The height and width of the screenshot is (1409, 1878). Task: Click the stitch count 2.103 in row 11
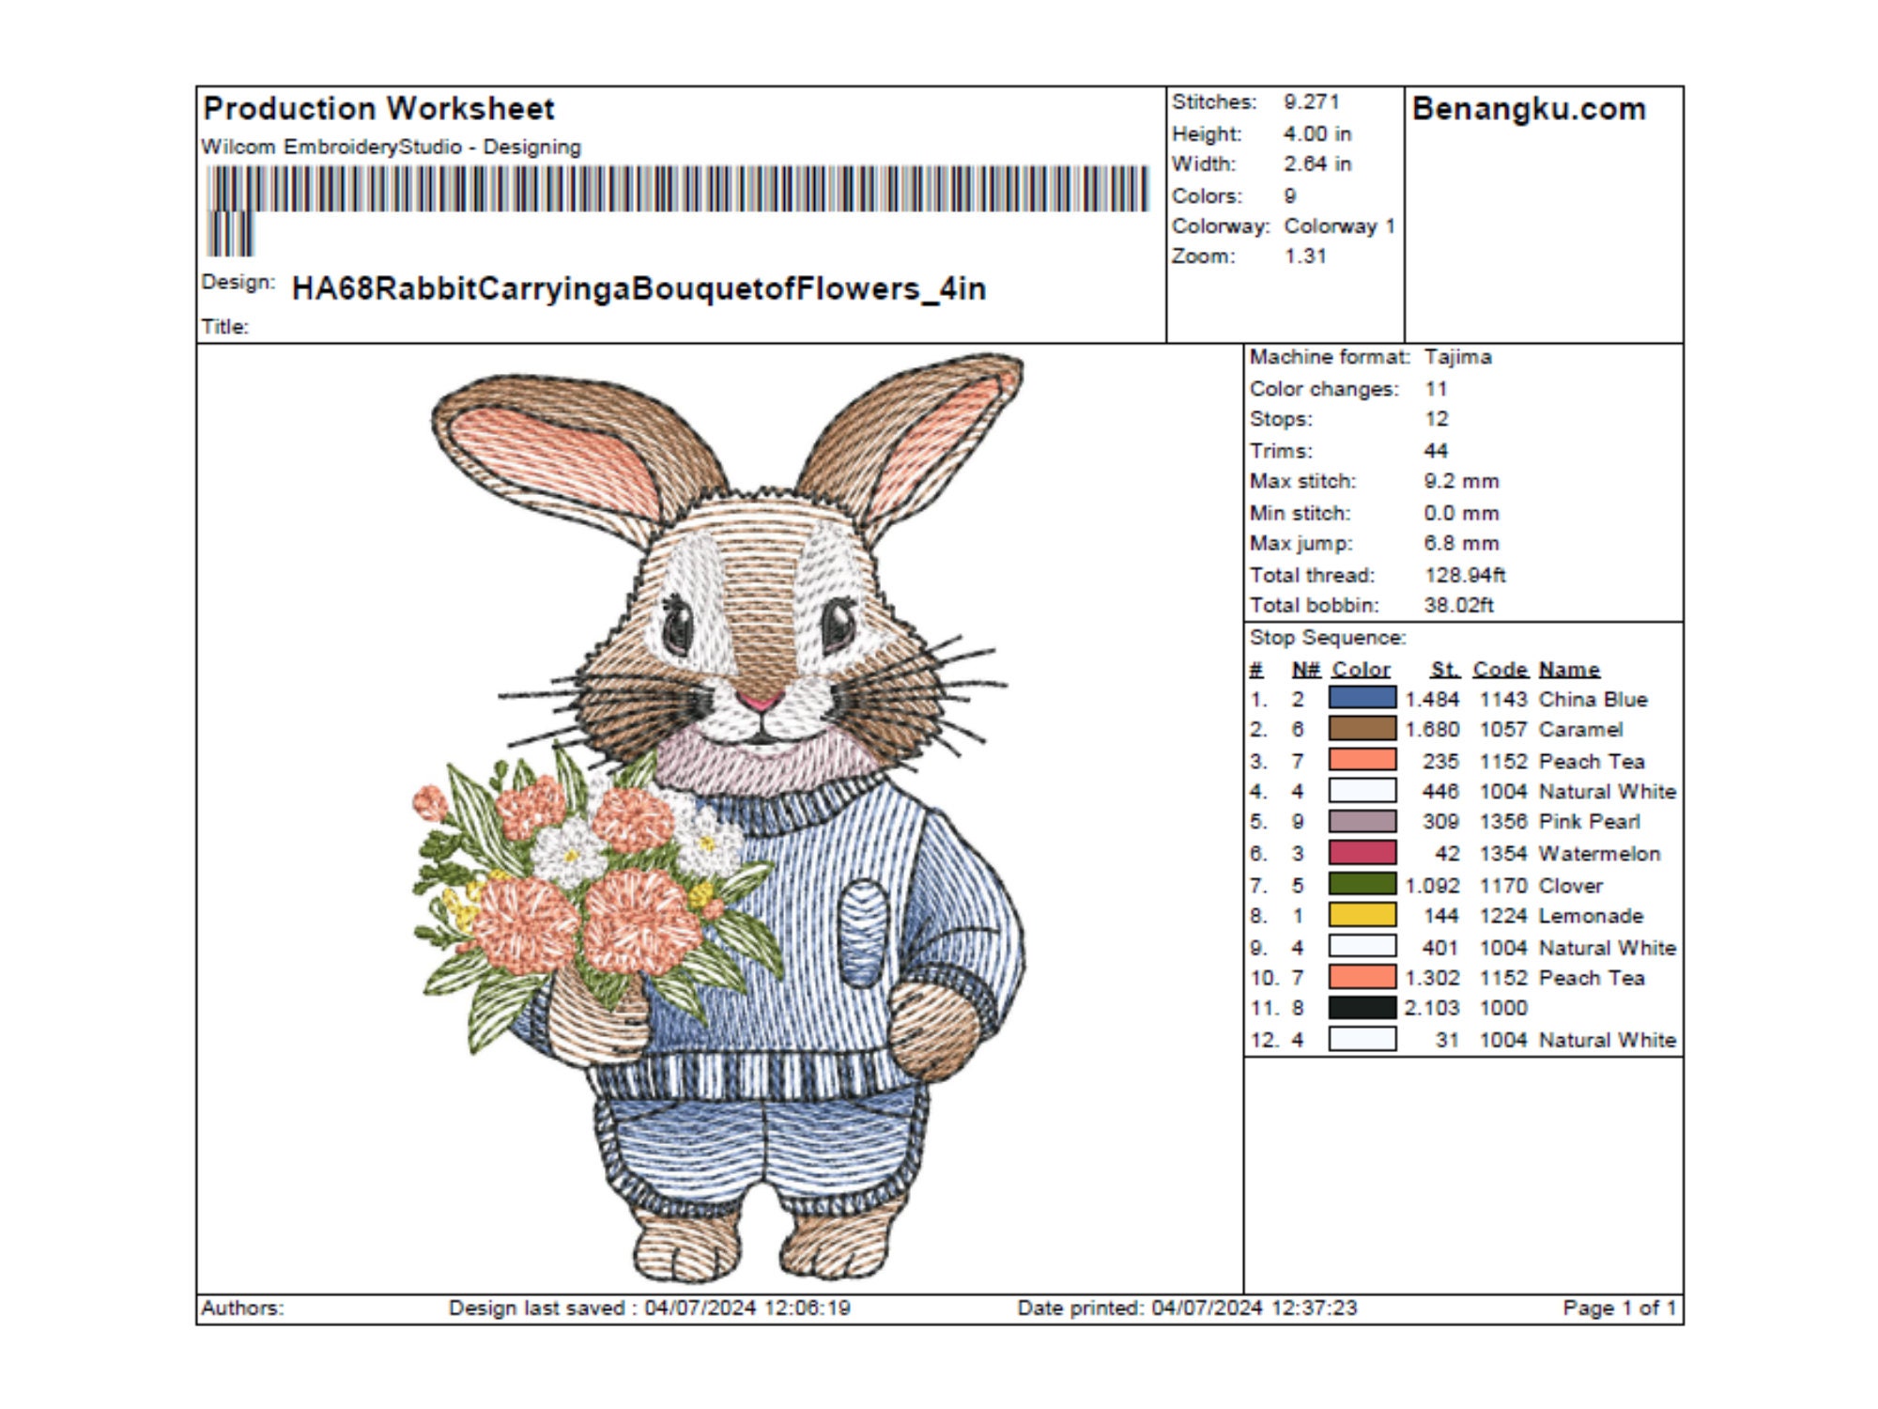(x=1432, y=1008)
